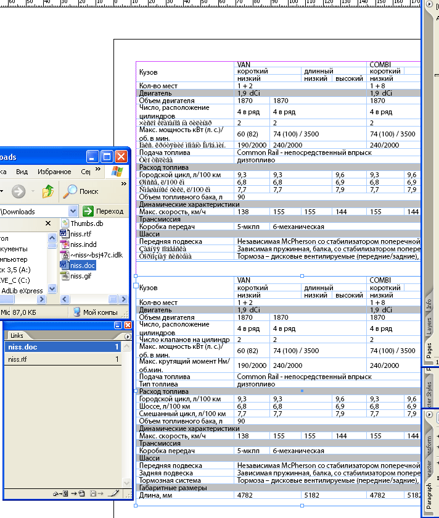
Task: Select Thumbs.db file
Action: pyautogui.click(x=82, y=223)
